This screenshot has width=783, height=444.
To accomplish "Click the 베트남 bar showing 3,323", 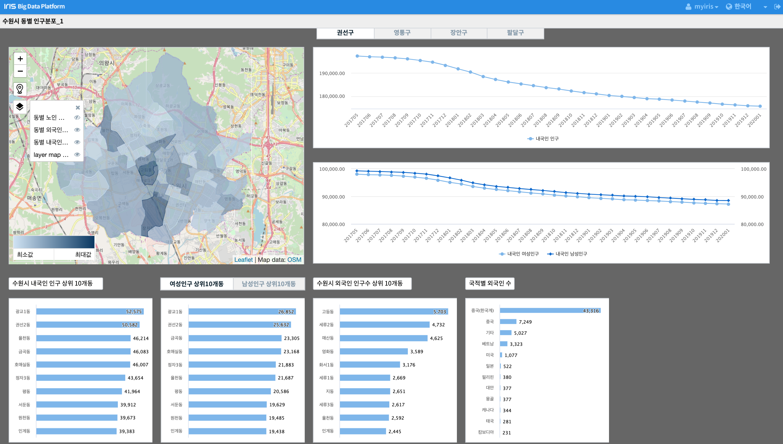I will [504, 344].
